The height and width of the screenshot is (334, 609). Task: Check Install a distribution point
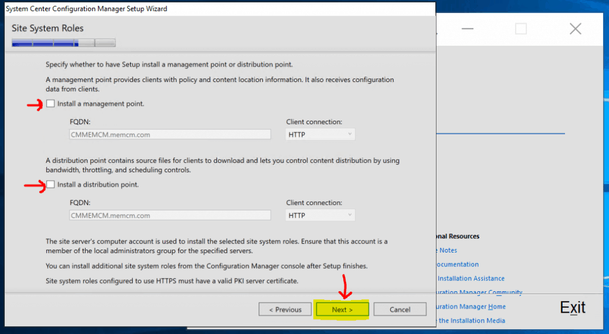click(x=51, y=185)
